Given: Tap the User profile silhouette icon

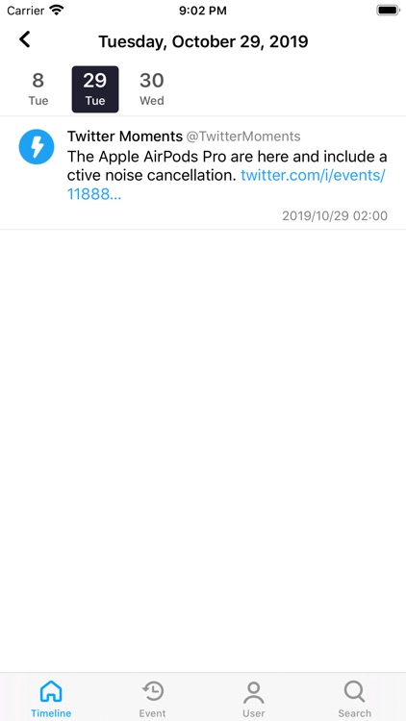Looking at the screenshot, I should click(x=254, y=692).
